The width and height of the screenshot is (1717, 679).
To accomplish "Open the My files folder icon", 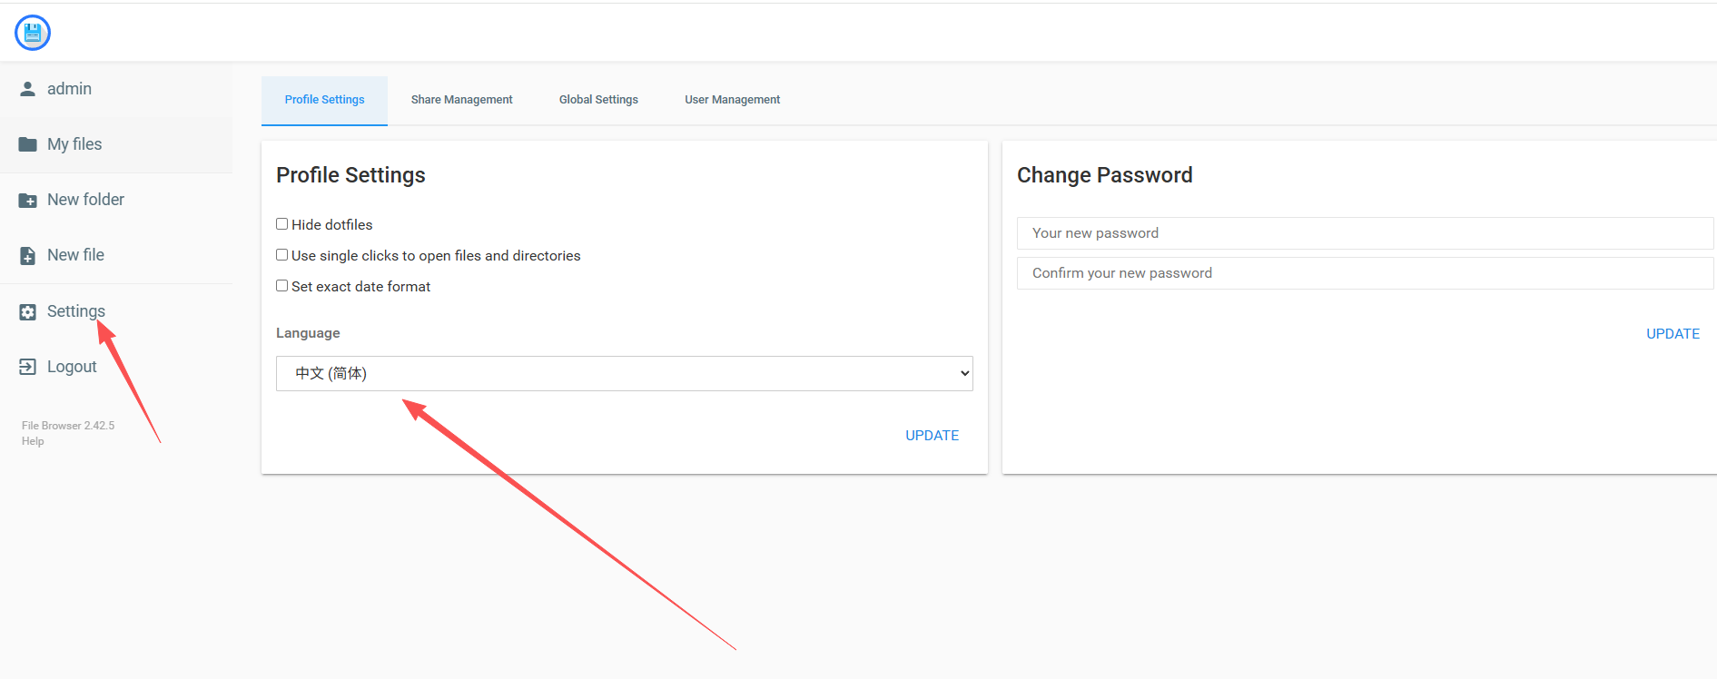I will 28,144.
